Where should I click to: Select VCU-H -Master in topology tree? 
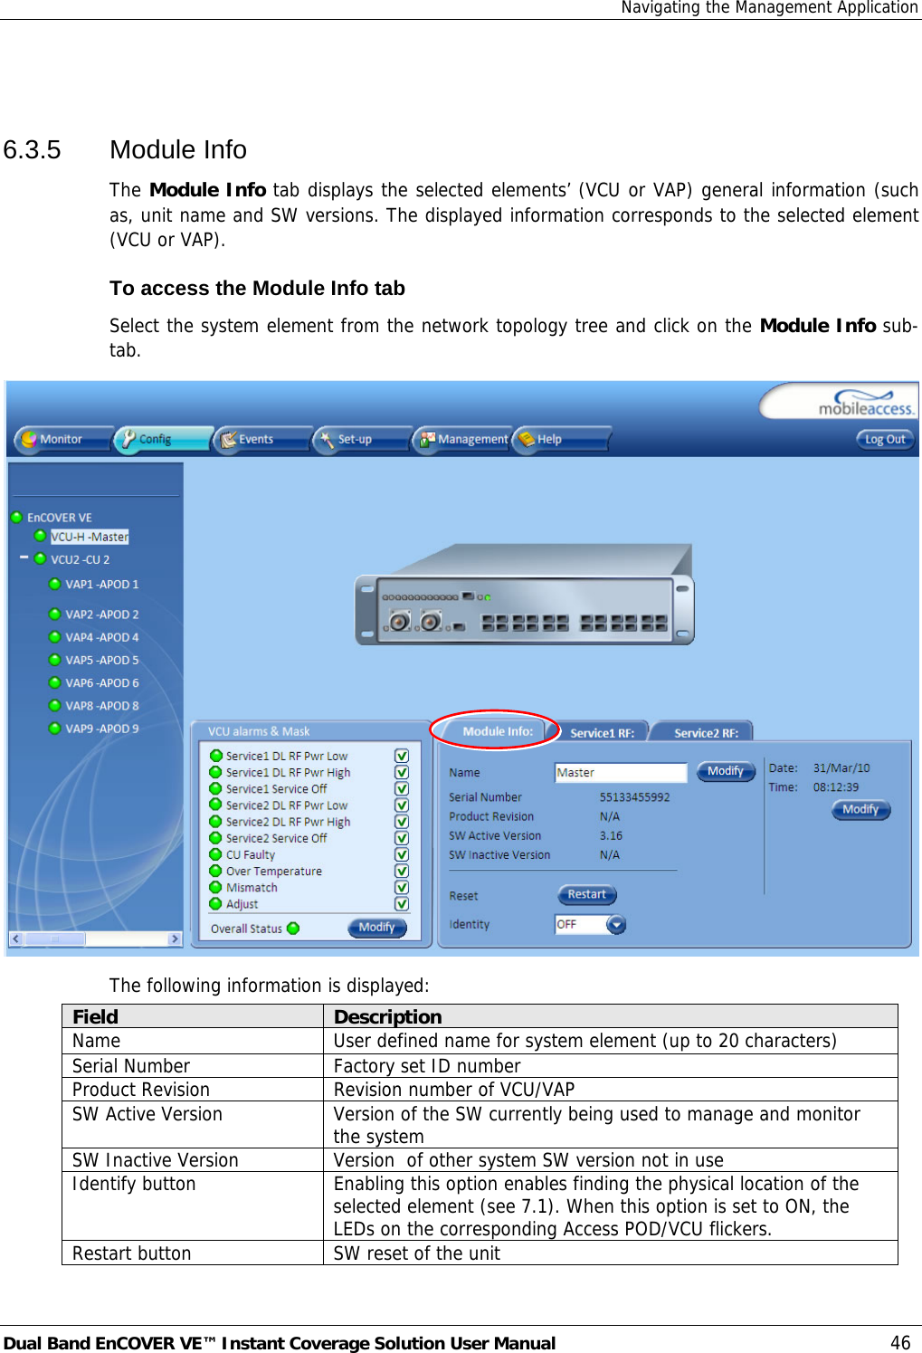[90, 537]
